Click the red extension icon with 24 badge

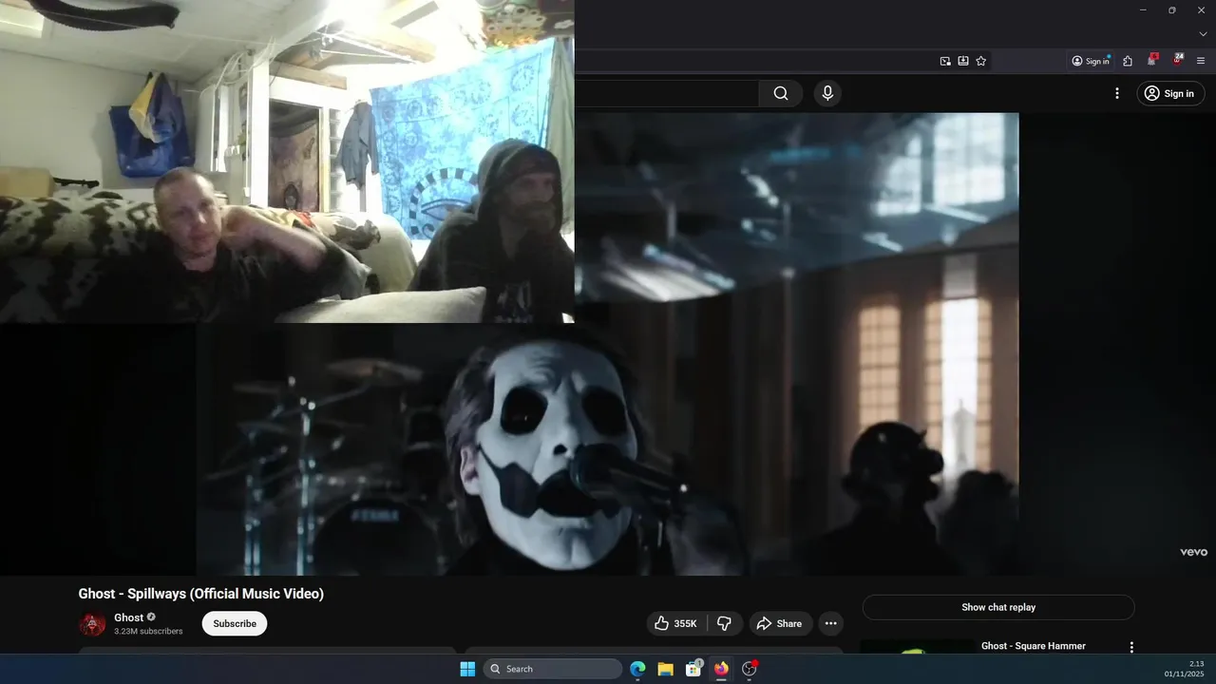click(x=1178, y=60)
